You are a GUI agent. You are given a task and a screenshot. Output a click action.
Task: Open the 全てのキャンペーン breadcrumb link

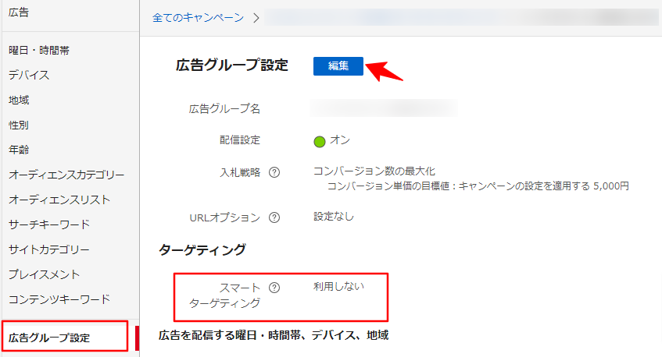198,17
